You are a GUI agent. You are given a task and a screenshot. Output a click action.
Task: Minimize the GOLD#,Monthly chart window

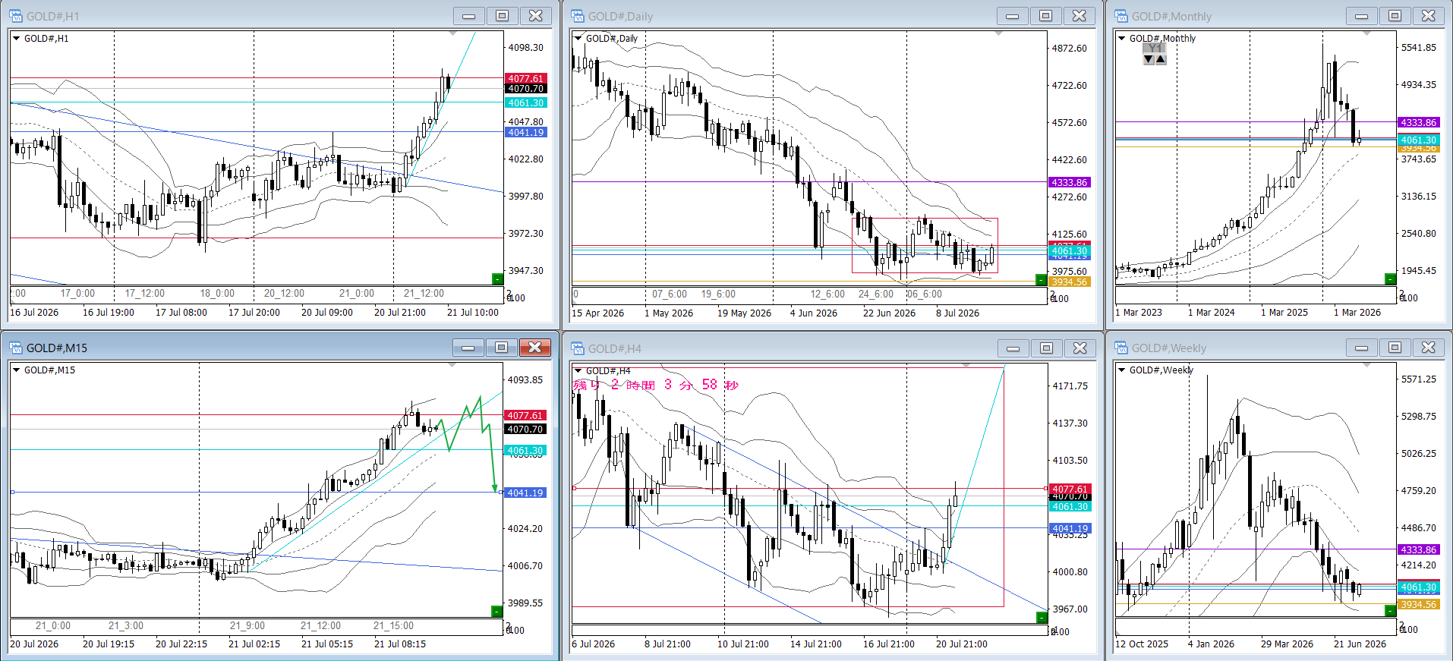click(1361, 16)
